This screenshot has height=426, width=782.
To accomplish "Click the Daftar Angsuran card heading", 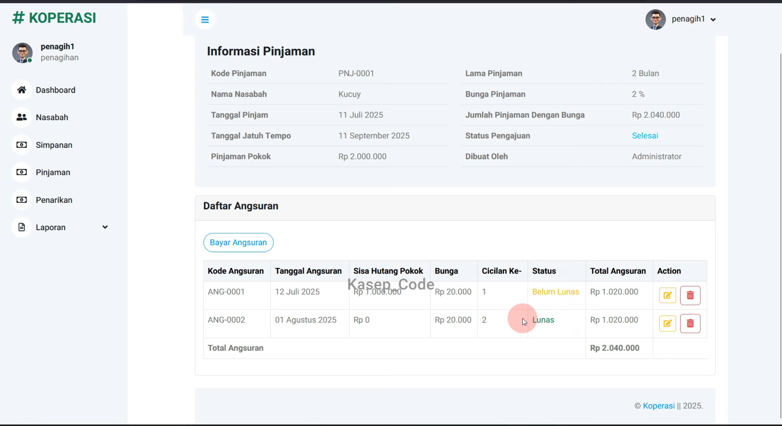I will (x=241, y=206).
